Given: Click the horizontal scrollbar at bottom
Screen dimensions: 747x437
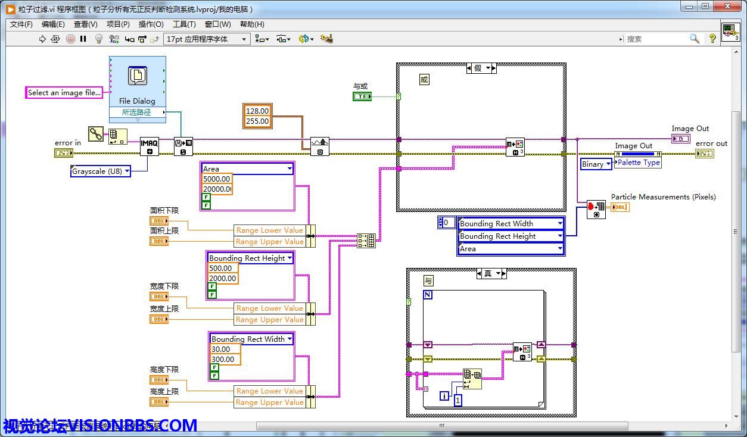Looking at the screenshot, I should (441, 426).
